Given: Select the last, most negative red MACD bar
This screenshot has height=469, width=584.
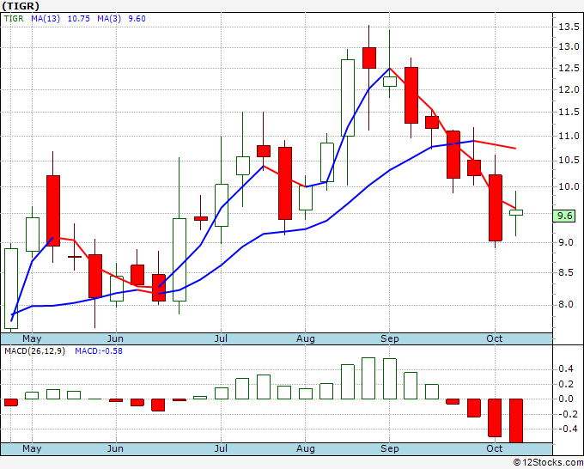Looking at the screenshot, I should [x=516, y=421].
